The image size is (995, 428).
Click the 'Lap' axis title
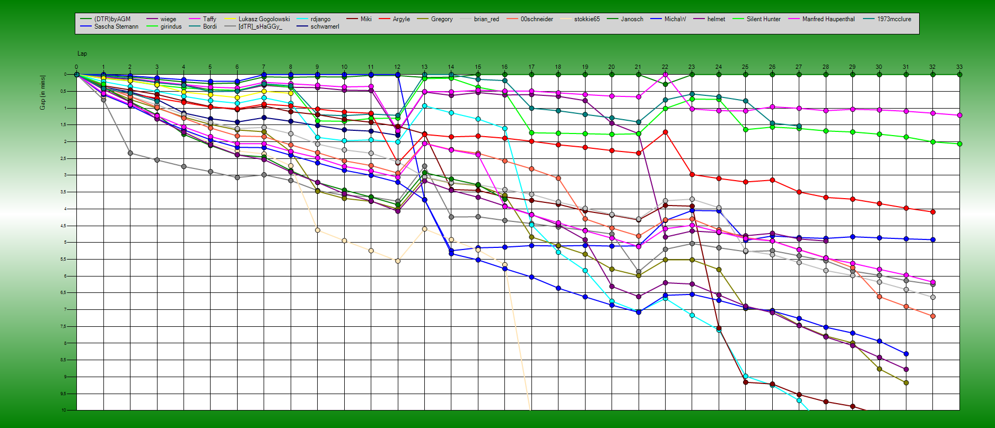(x=82, y=53)
